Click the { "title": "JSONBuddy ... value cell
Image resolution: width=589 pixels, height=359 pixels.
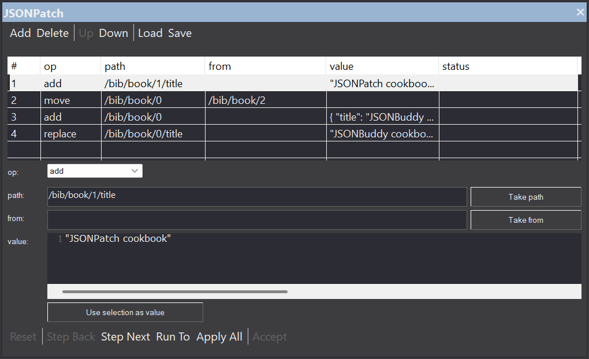pyautogui.click(x=382, y=117)
